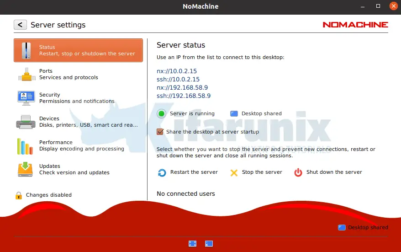401x252 pixels.
Task: Click the ssh://192.168.58.9 address
Action: pos(184,96)
